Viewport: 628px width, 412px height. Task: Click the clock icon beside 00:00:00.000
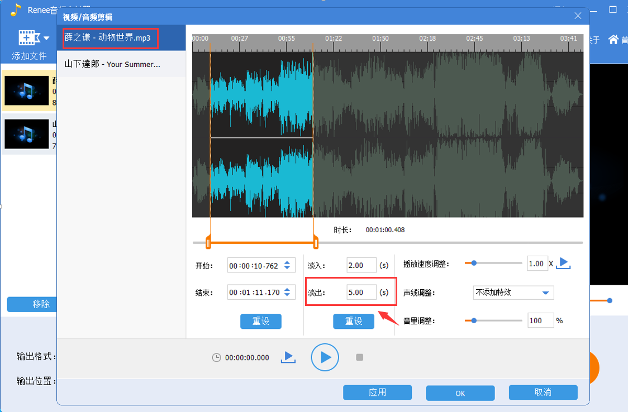216,358
